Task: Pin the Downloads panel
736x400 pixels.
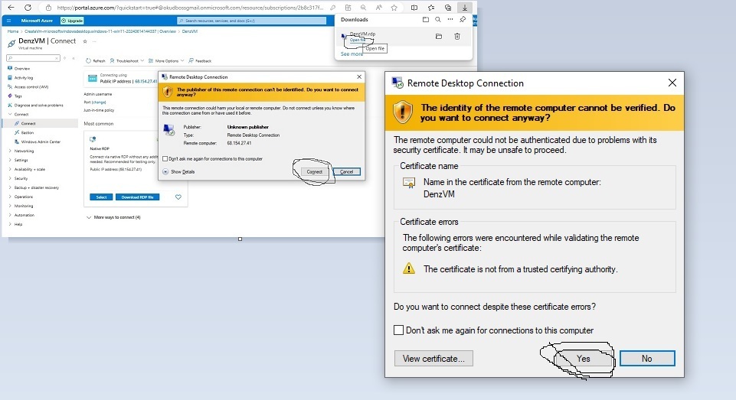Action: coord(463,20)
